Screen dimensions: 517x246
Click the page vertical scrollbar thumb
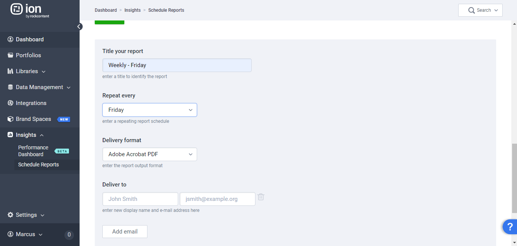[x=514, y=178]
